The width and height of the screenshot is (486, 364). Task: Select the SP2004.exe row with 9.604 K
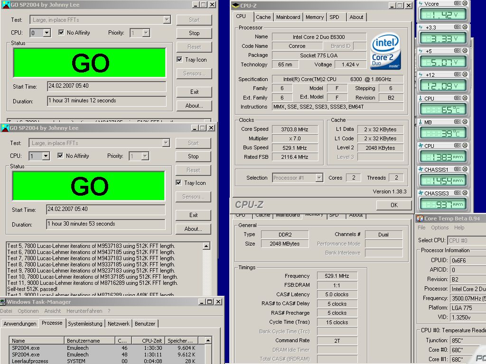pos(107,348)
